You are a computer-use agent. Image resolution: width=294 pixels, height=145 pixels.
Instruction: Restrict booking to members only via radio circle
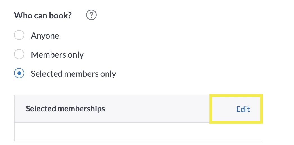click(x=19, y=55)
